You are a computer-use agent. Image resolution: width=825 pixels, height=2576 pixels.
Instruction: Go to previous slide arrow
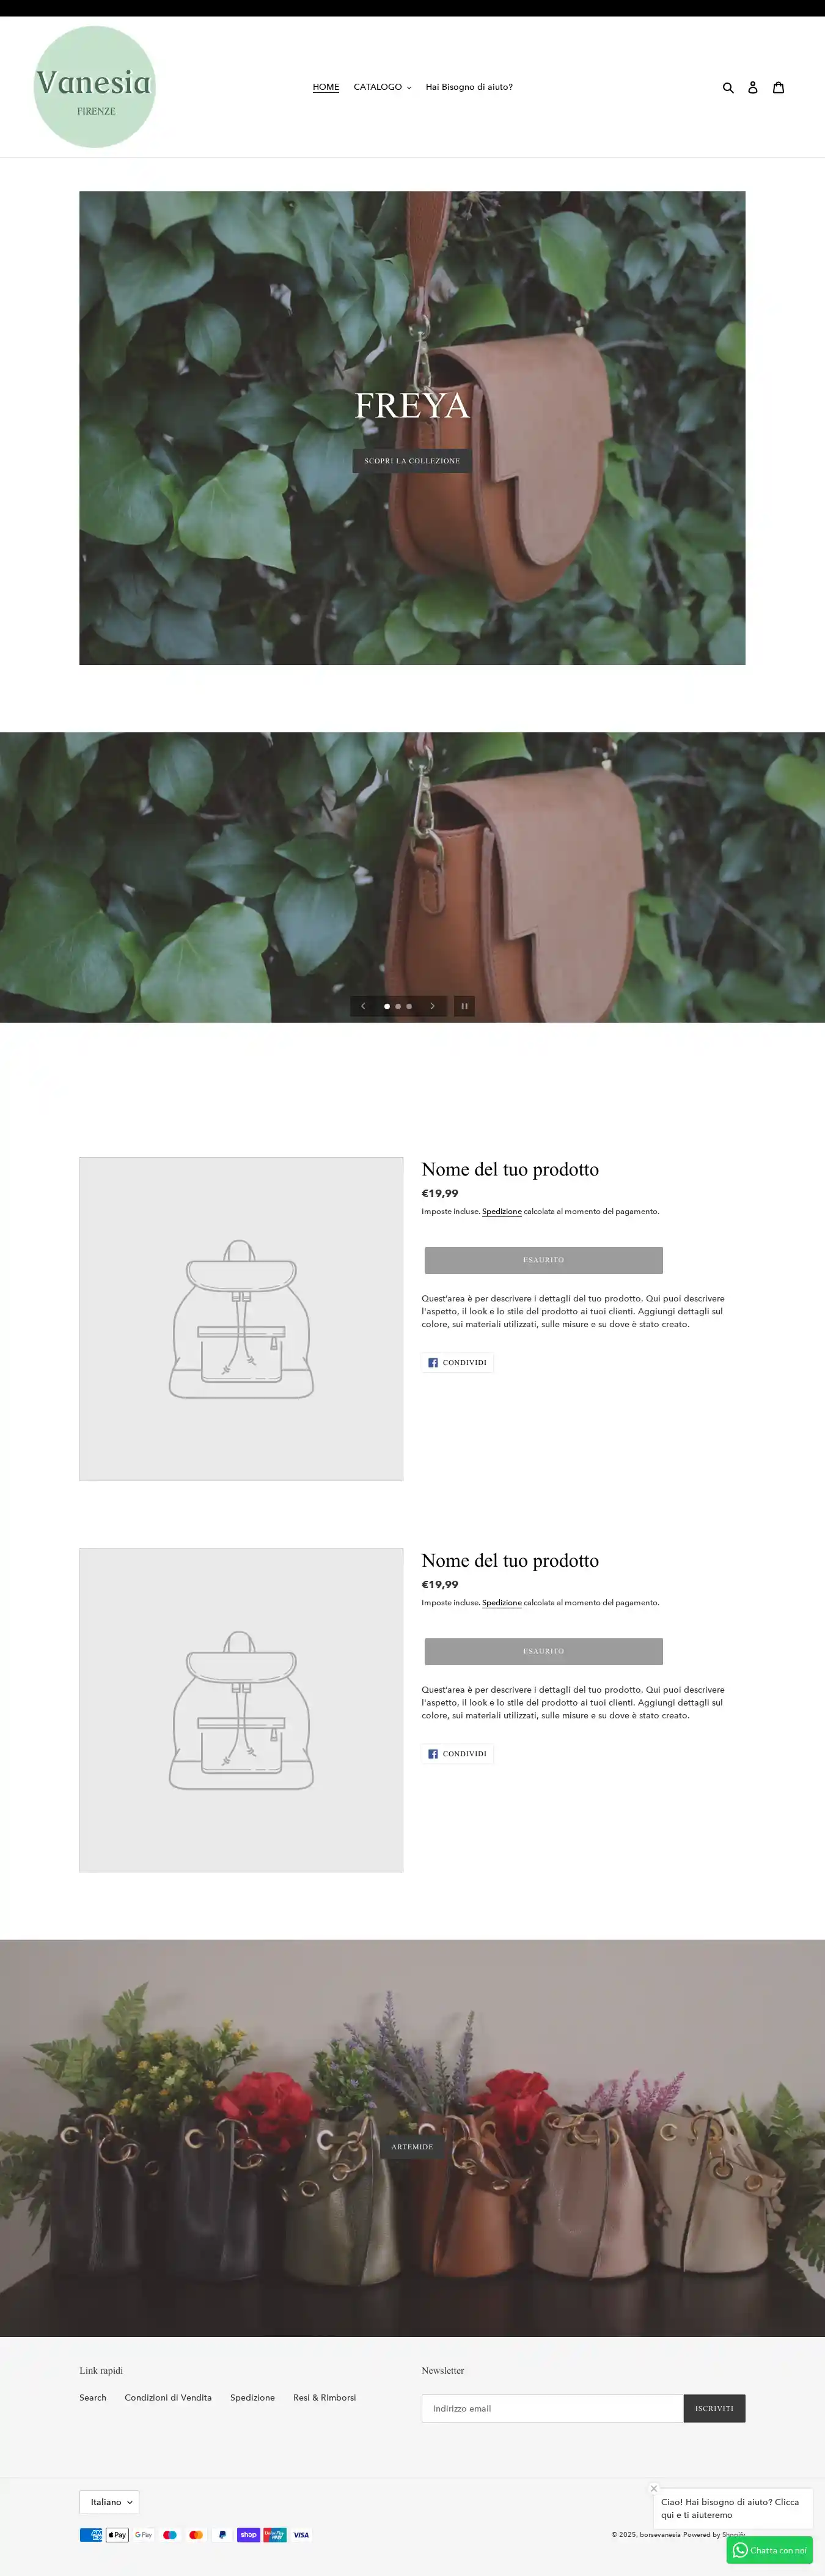(363, 1006)
